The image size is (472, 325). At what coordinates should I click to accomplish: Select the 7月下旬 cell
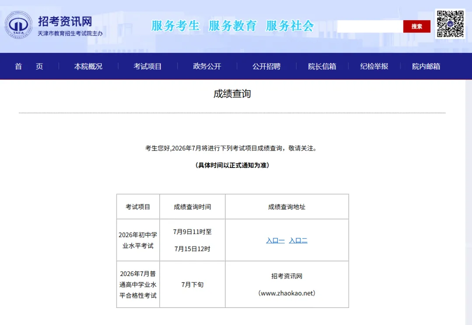tap(192, 284)
